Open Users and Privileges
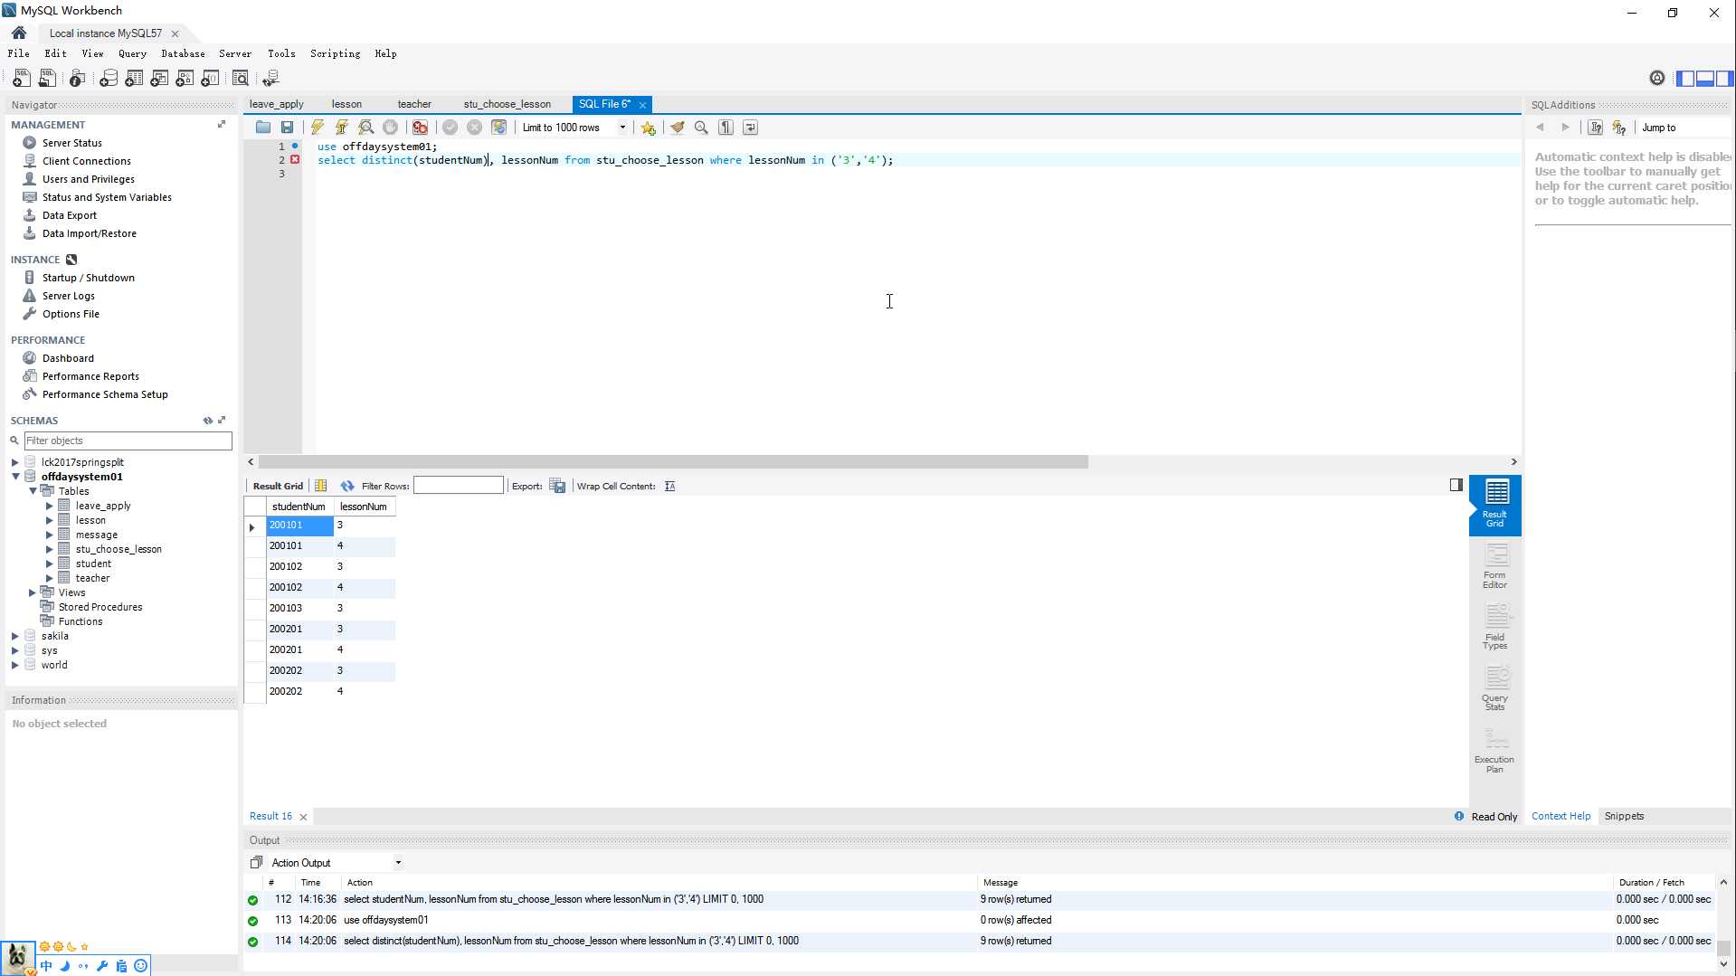Screen dimensions: 1736x976 89,179
